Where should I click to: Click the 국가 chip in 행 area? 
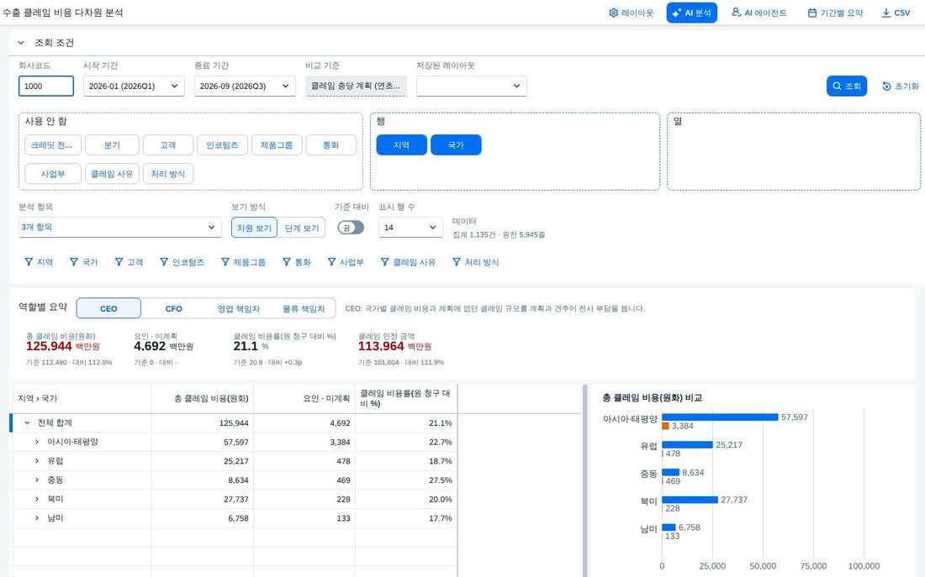tap(456, 145)
